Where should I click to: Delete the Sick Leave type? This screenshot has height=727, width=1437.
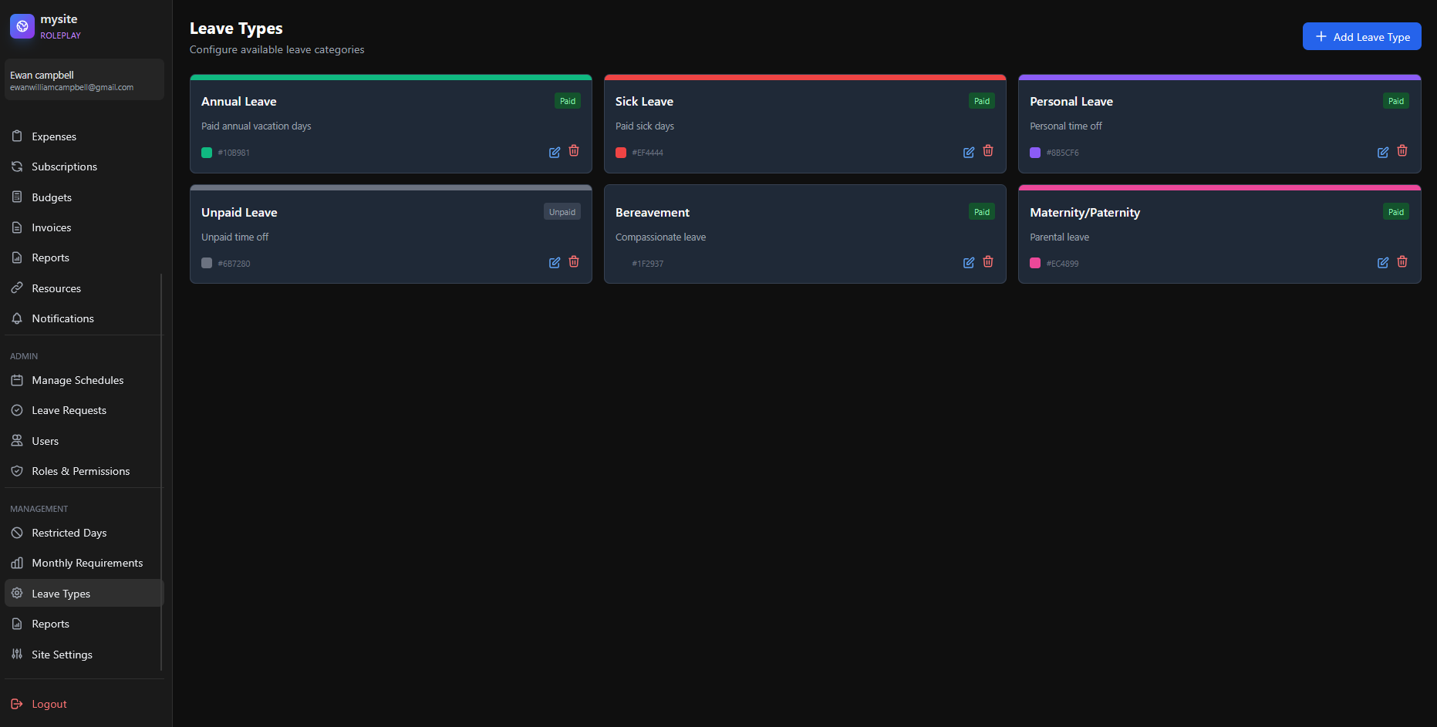pyautogui.click(x=988, y=151)
